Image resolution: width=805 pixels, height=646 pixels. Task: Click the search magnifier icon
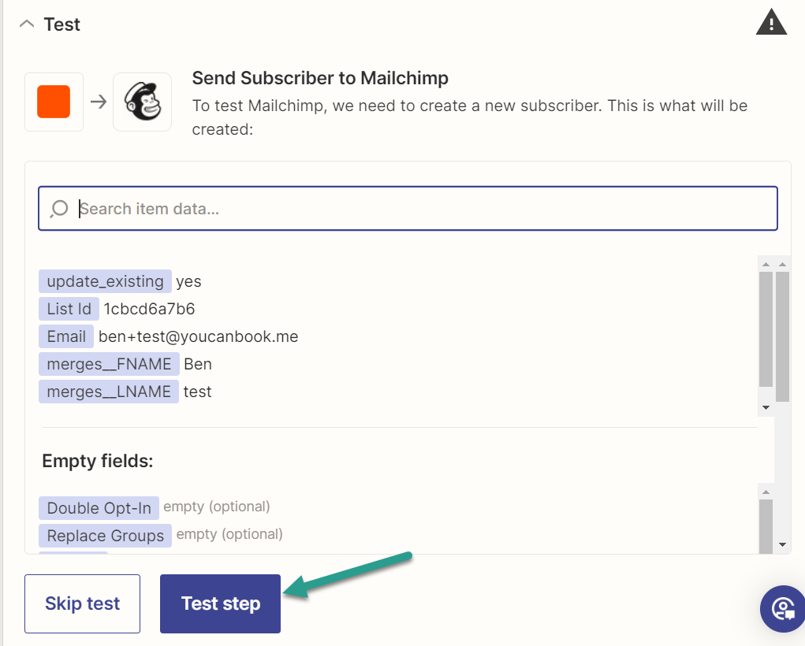[59, 209]
